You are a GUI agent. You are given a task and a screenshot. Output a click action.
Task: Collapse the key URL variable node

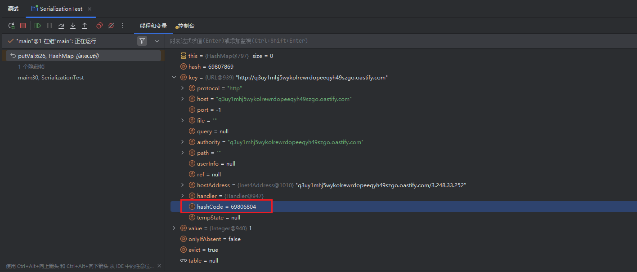(174, 78)
